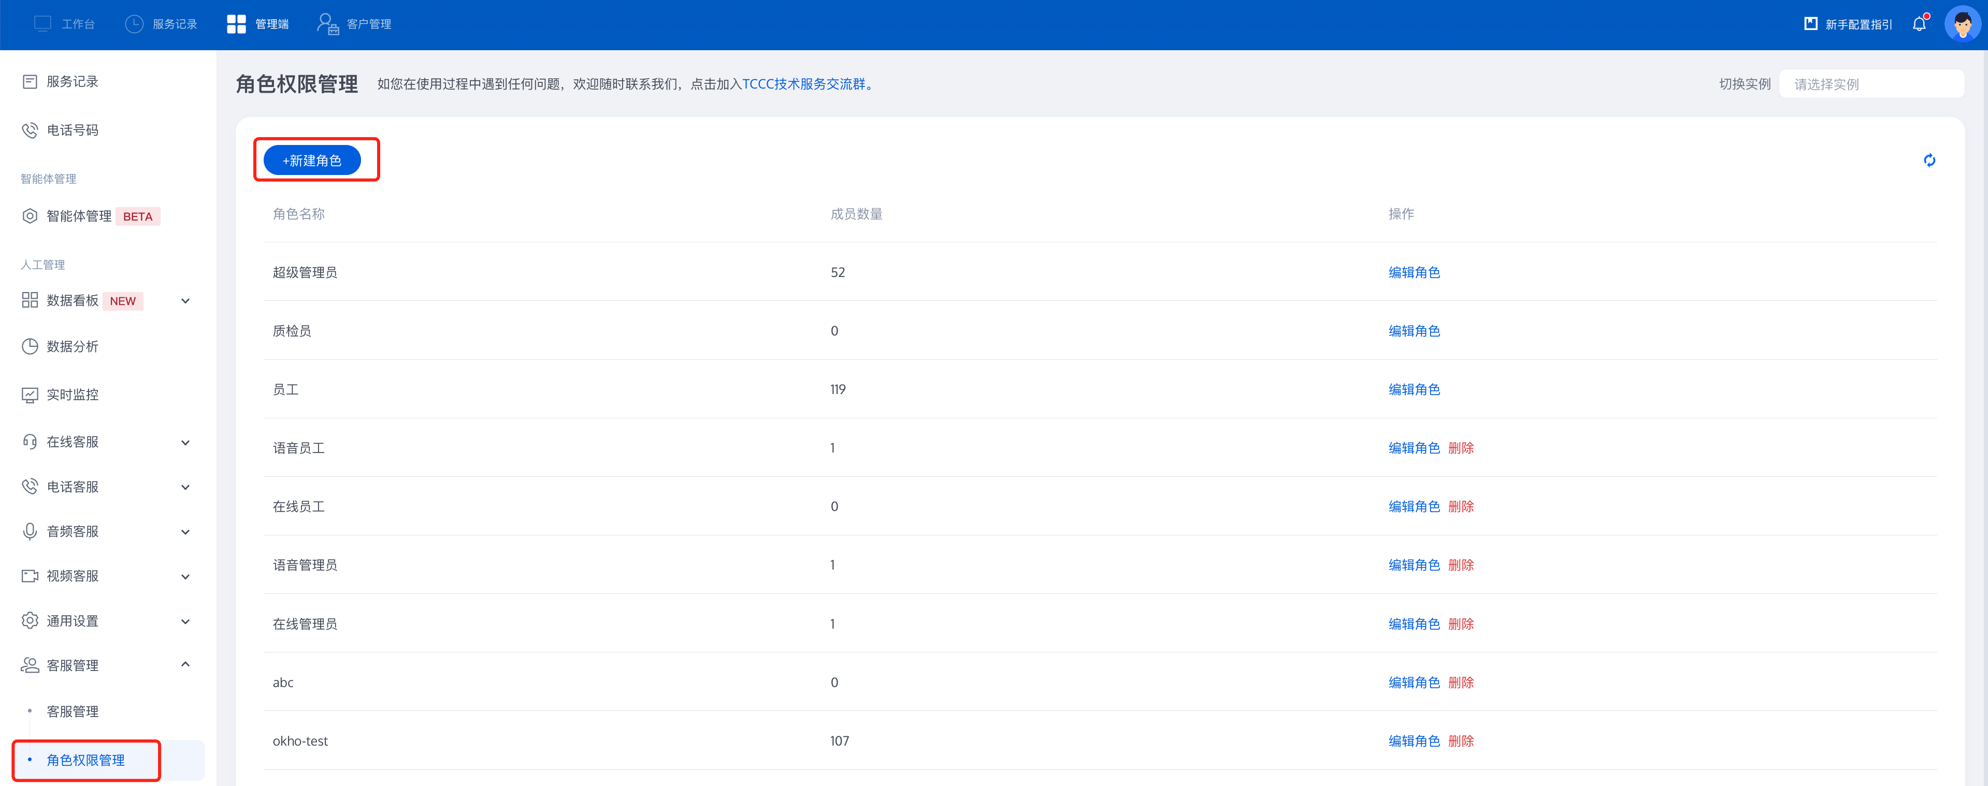
Task: Click the okho-test role name
Action: point(300,741)
